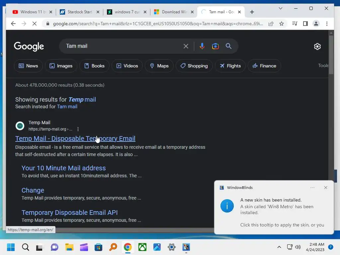Share this page icon
340x255 pixels.
coord(271,24)
